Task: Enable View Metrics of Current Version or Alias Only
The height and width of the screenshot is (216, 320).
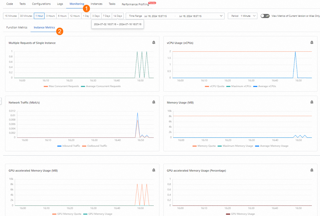Action: 265,16
